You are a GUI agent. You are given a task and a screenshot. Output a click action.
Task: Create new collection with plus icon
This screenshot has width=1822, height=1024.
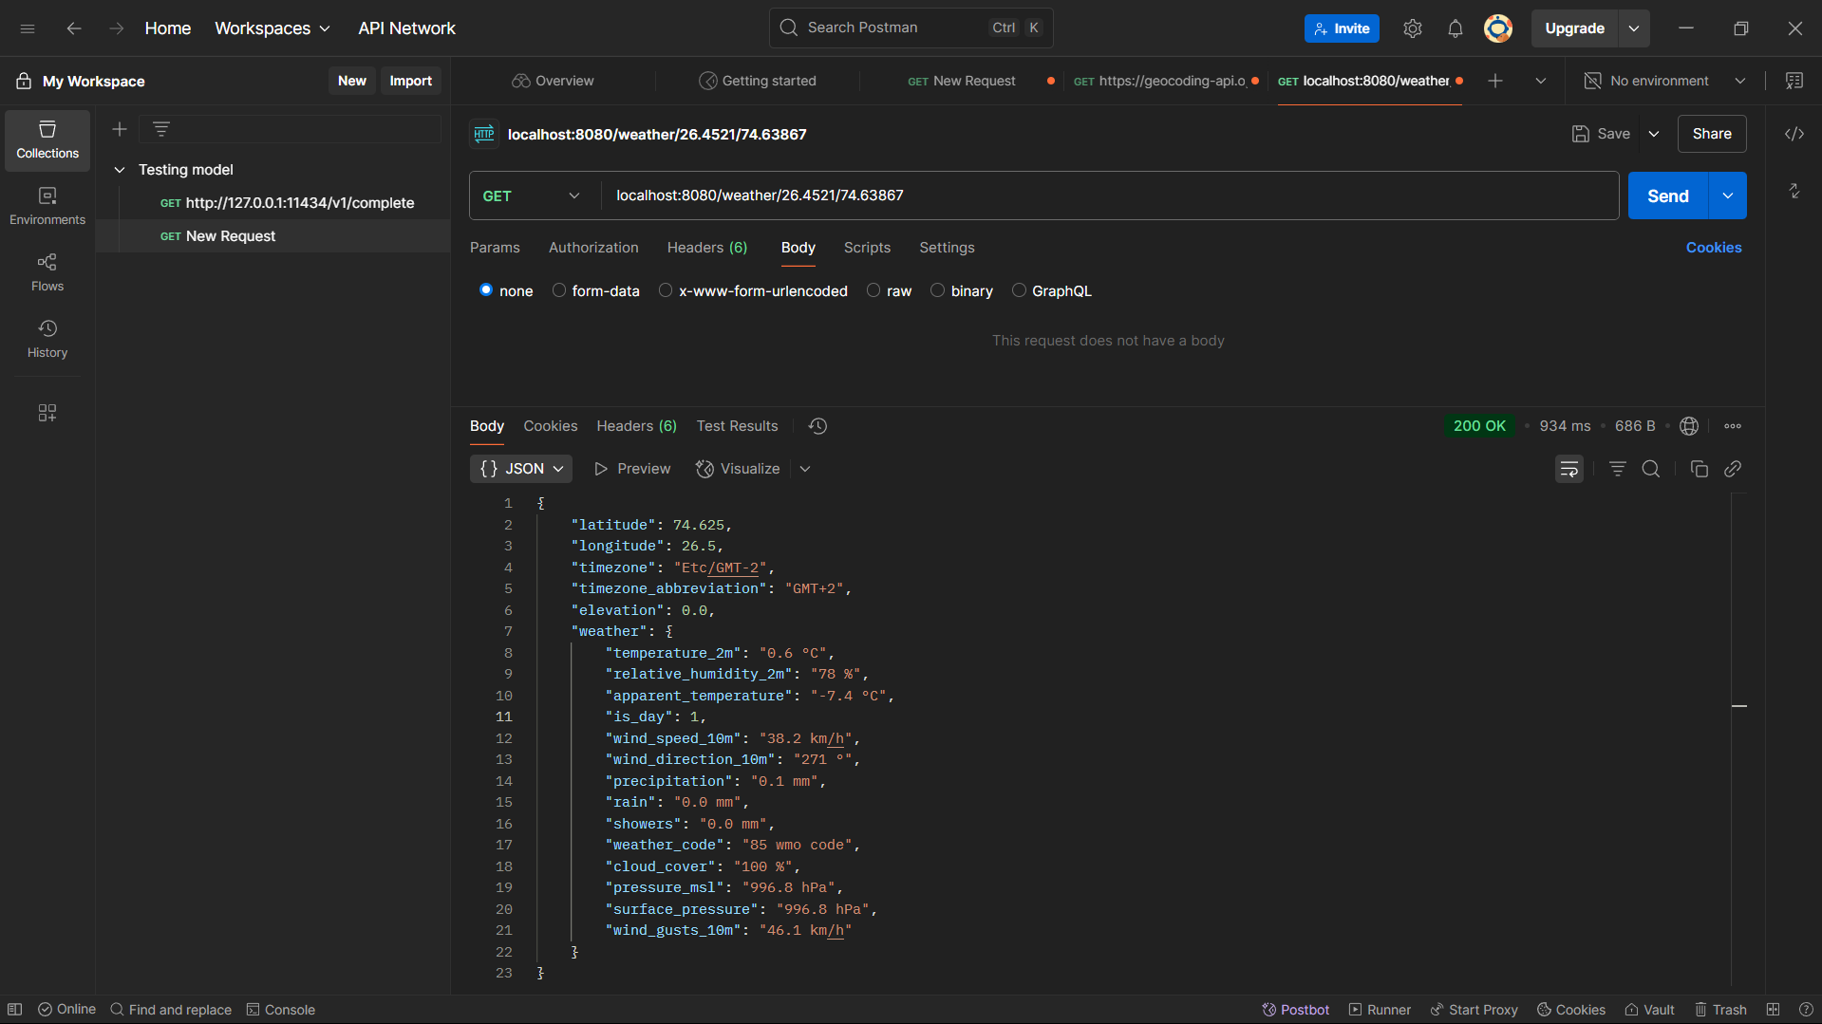pos(120,129)
